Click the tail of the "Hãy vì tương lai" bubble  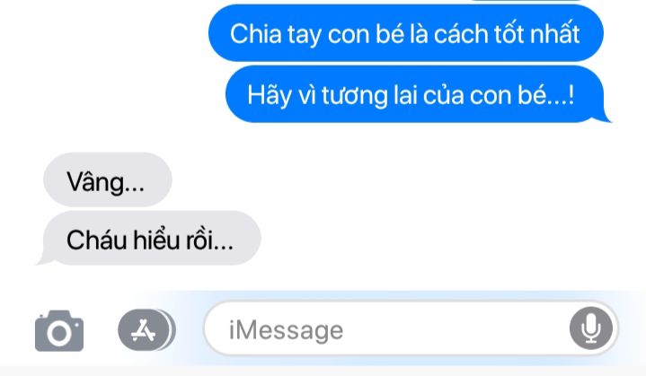coord(605,118)
